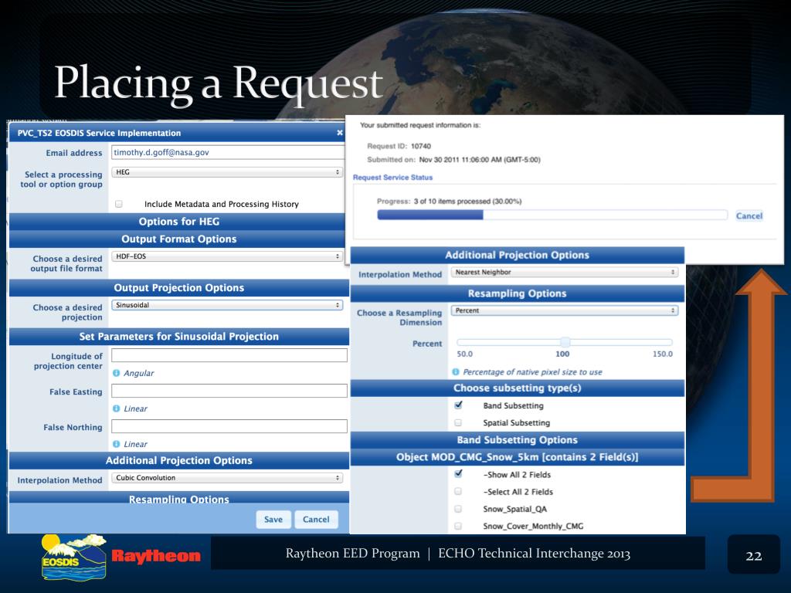This screenshot has height=593, width=791.
Task: Click info icon beside False Northing Linear hint
Action: tap(117, 444)
